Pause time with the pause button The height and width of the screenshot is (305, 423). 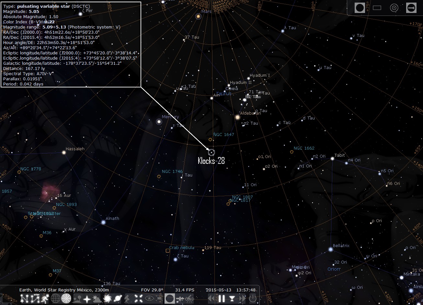click(x=222, y=299)
